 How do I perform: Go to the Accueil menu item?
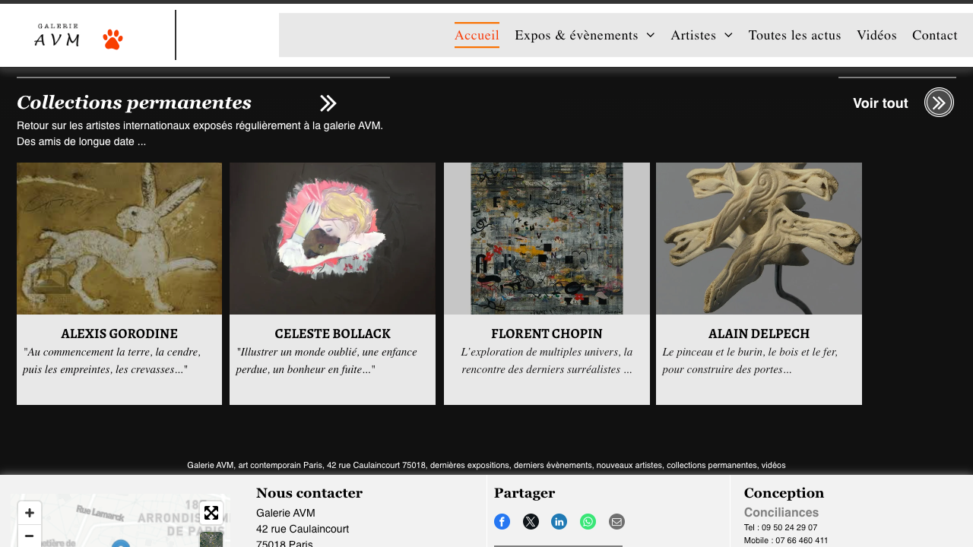pos(477,35)
